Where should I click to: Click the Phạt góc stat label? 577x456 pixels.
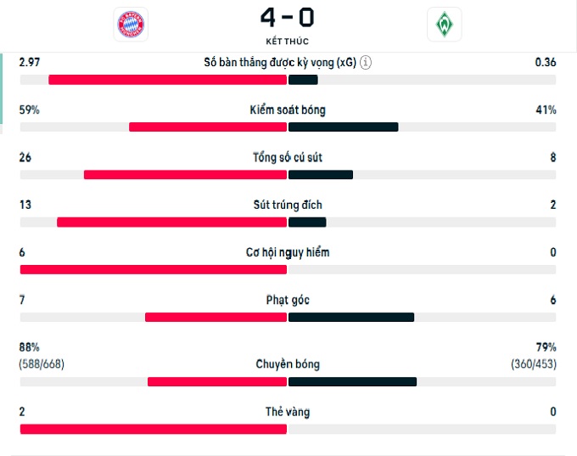point(288,300)
